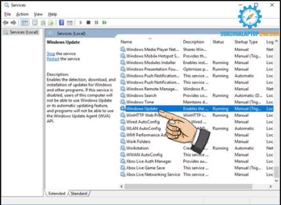This screenshot has height=205, width=281.
Task: Click the horizontal scrollbar right arrow
Action: tap(271, 187)
